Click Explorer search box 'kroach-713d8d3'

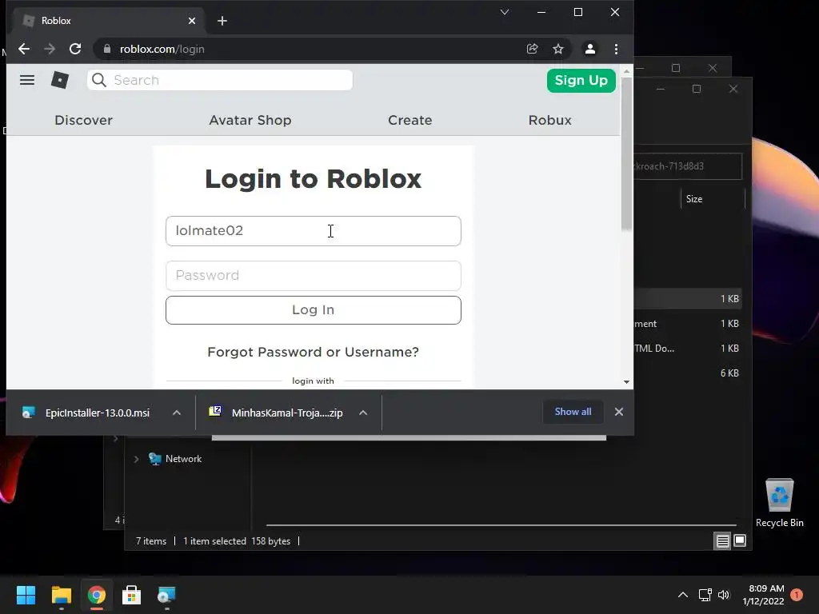[688, 166]
